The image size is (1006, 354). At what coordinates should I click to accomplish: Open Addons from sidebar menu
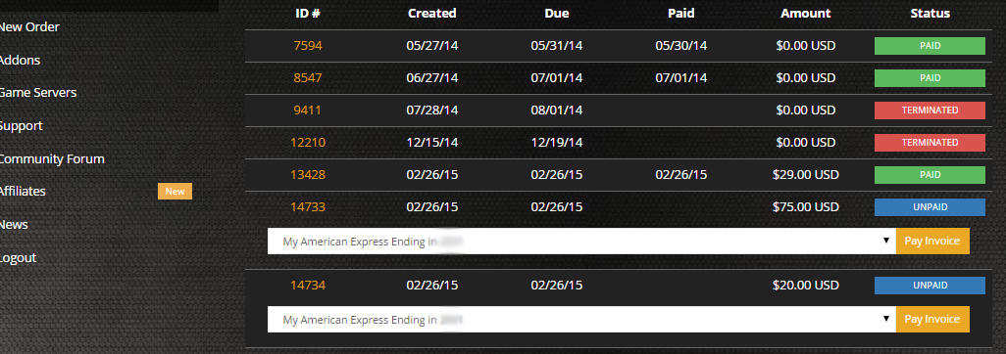(20, 61)
